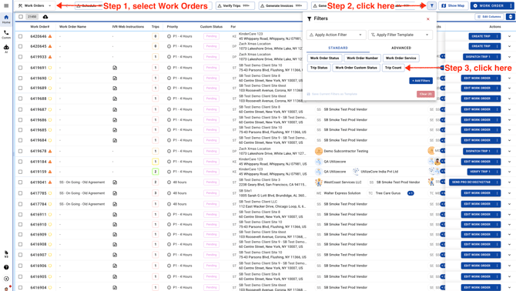516x291 pixels.
Task: Go to Home in the sidebar
Action: pos(6,19)
